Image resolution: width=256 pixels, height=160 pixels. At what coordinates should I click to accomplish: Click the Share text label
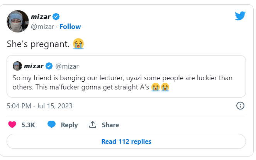tap(110, 125)
